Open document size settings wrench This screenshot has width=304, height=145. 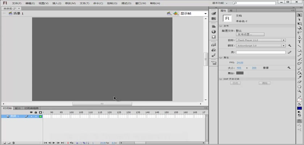point(289,68)
